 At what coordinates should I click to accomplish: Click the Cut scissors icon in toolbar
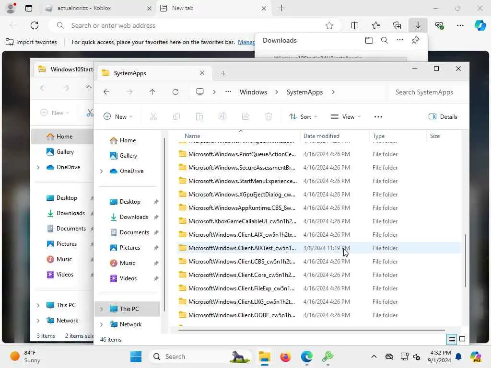click(153, 117)
